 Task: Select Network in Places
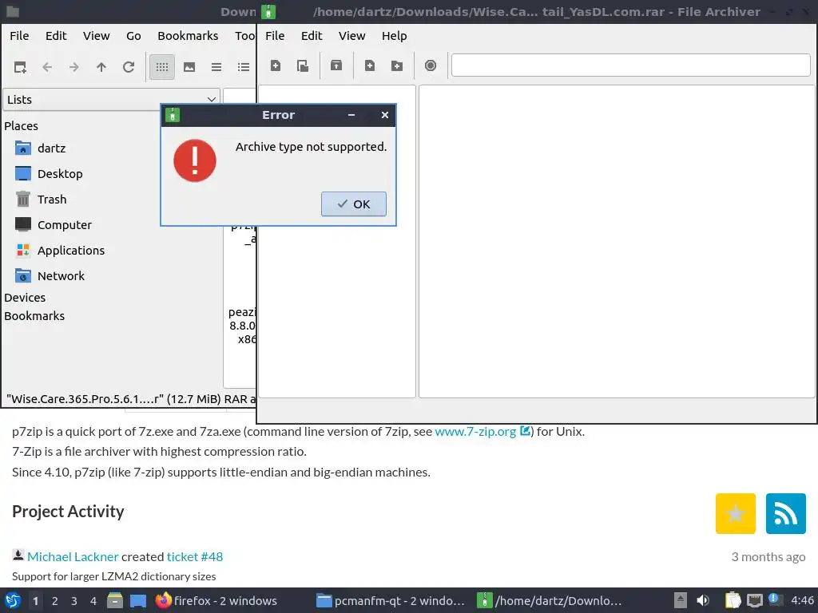coord(50,275)
